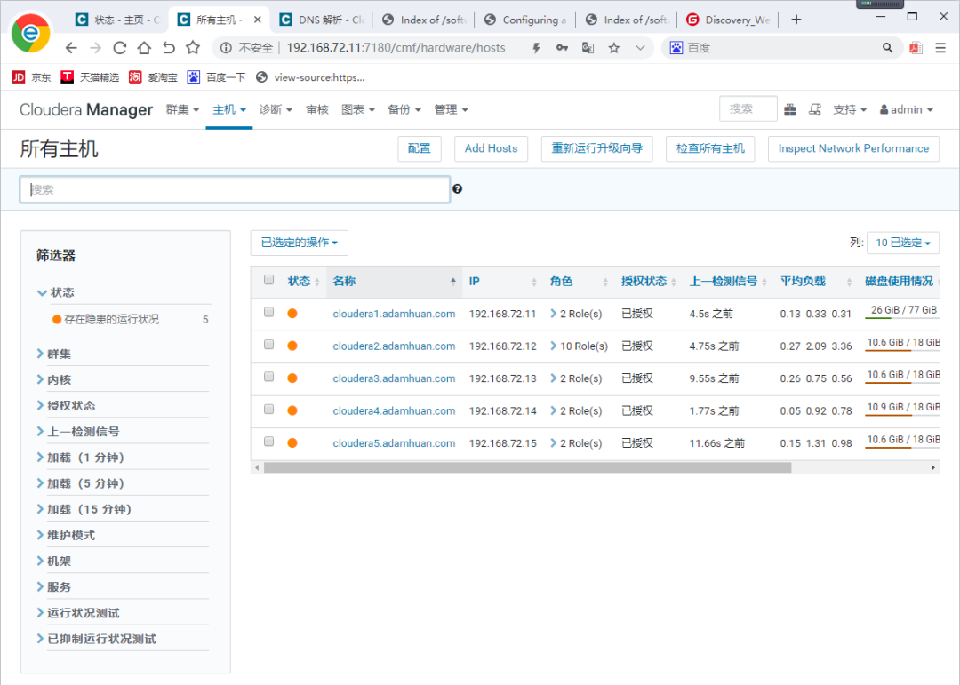
Task: Open the PDF extension icon
Action: point(916,48)
